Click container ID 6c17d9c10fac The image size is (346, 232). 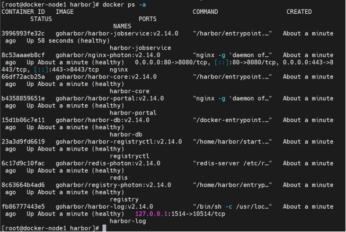23,164
